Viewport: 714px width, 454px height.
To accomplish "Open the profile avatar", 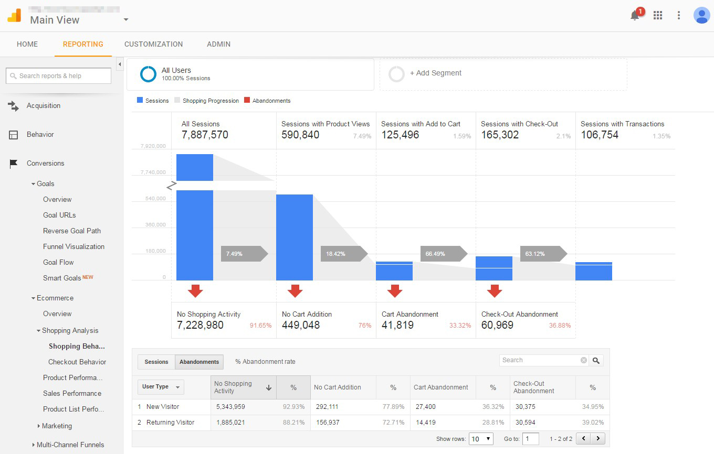I will (x=702, y=15).
